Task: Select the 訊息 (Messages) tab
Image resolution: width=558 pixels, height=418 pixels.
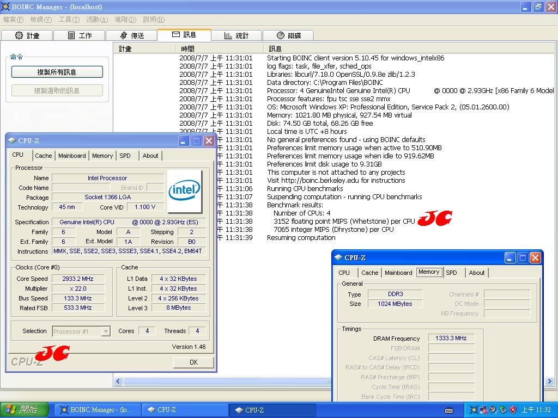Action: tap(184, 34)
